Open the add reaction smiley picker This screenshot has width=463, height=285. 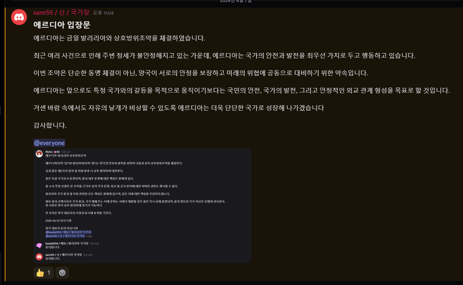[x=62, y=273]
